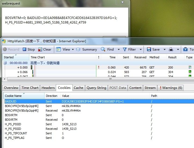Select the BDRCVFR Sent cookie row
The width and height of the screenshot is (194, 148).
pyautogui.click(x=99, y=106)
